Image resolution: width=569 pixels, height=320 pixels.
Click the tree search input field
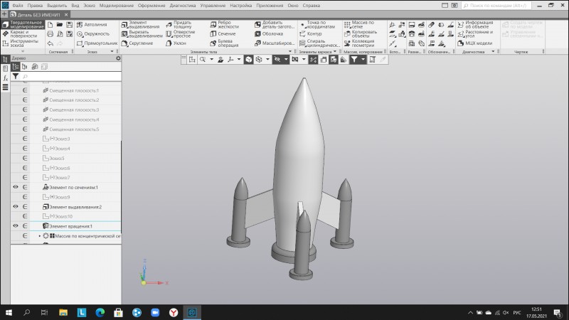pyautogui.click(x=70, y=76)
